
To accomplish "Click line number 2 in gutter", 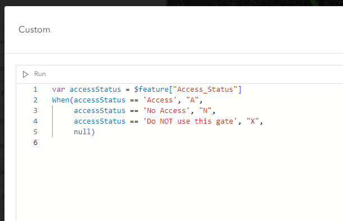I will pyautogui.click(x=35, y=100).
